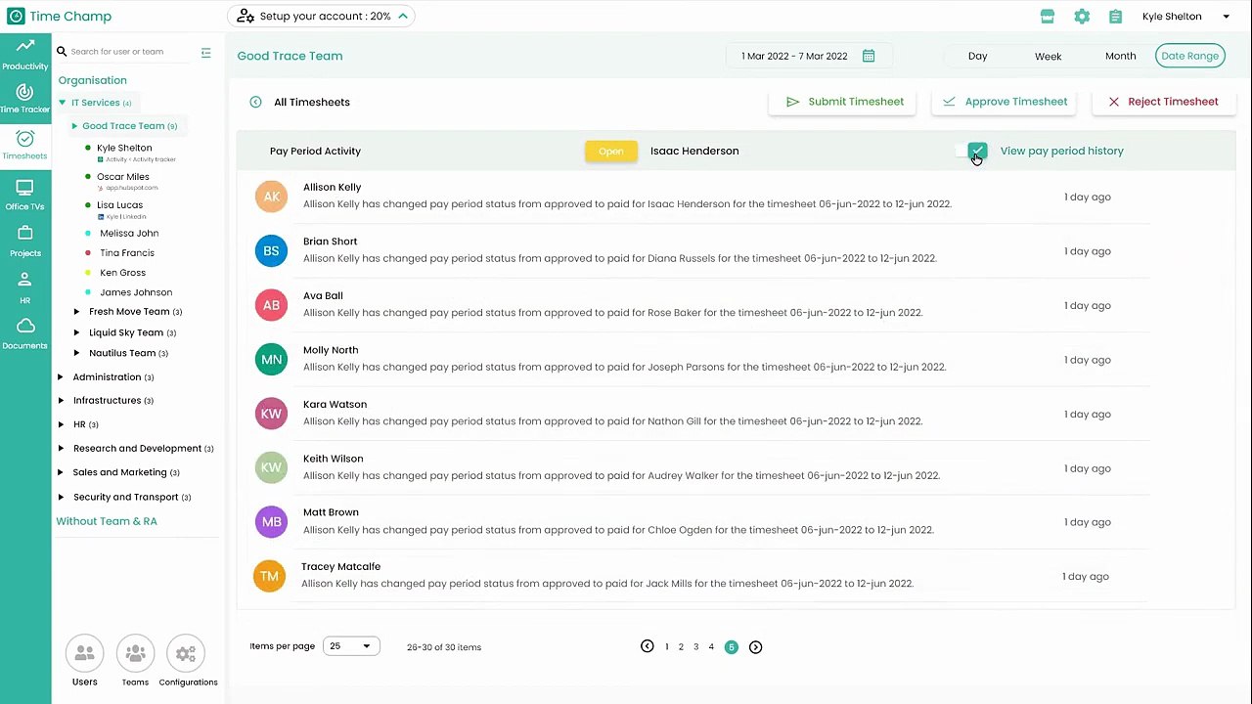
Task: Go back using All Timesheets arrow
Action: click(255, 102)
